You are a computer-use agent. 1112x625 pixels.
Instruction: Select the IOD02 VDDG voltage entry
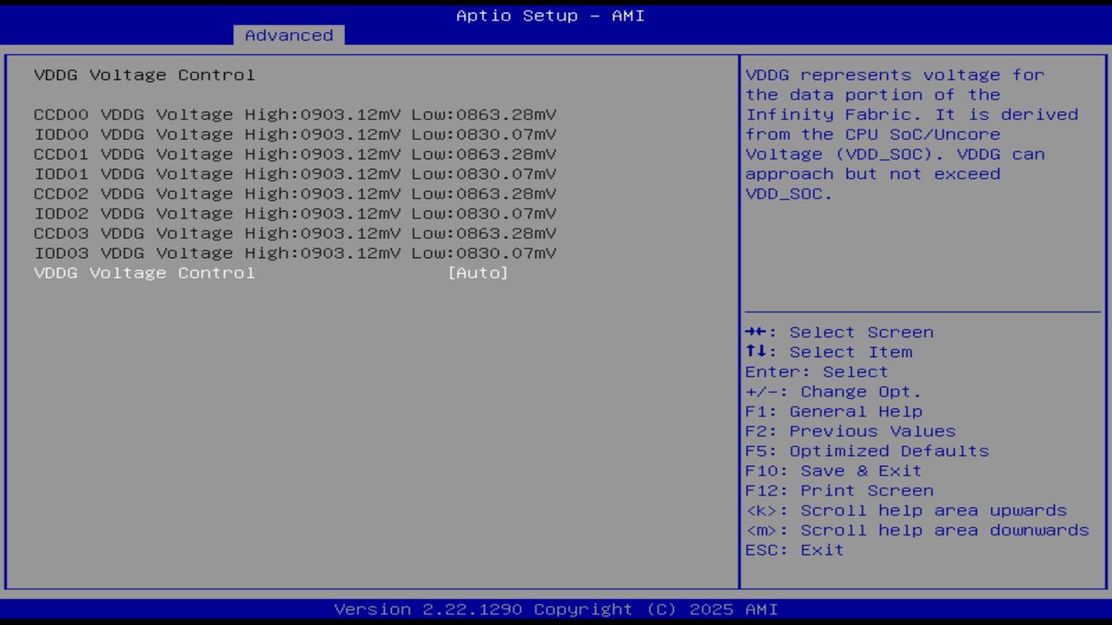click(295, 213)
